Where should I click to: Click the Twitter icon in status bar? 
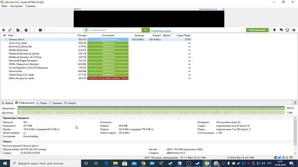279,158
